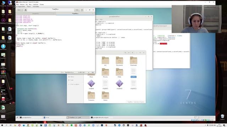The height and width of the screenshot is (127, 227).
Task: Select the highlighted readfile.c file icon
Action: pyautogui.click(x=133, y=73)
